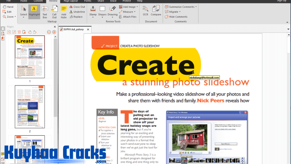Close the SUP01.tut_pstory document tab
The image size is (291, 164).
pyautogui.click(x=88, y=29)
